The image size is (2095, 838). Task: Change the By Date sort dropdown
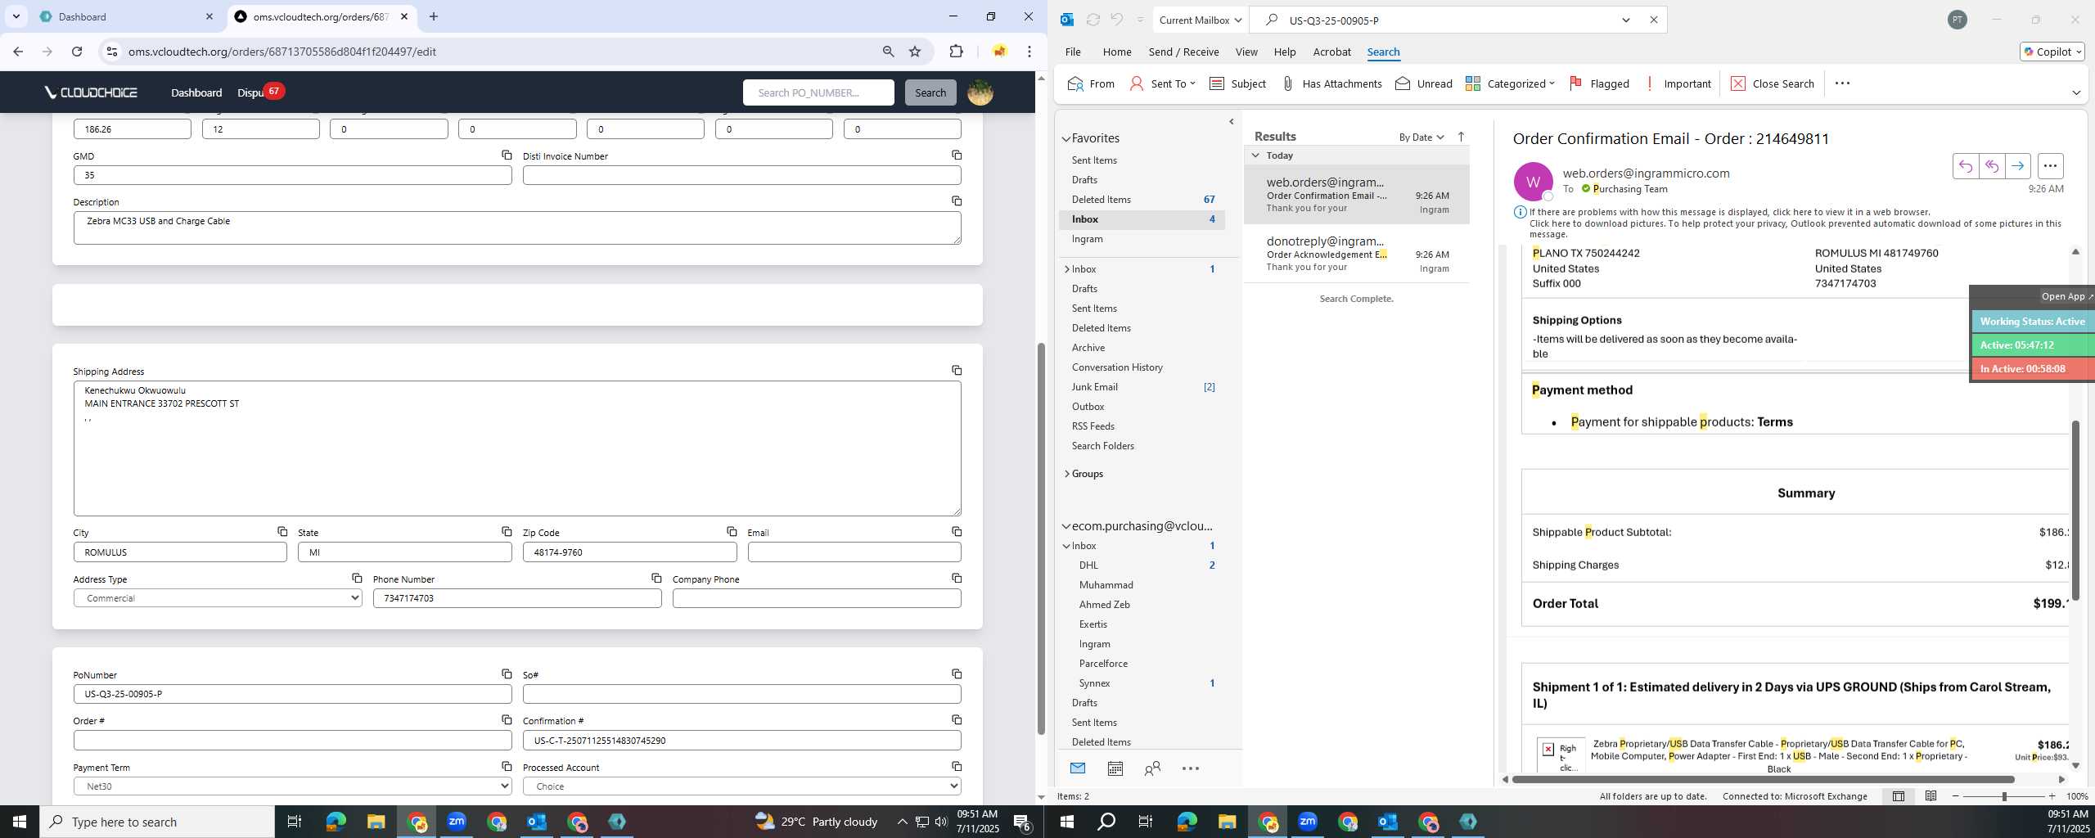click(1421, 137)
